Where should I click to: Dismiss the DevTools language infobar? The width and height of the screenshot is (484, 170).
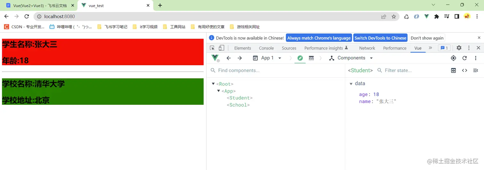point(479,37)
